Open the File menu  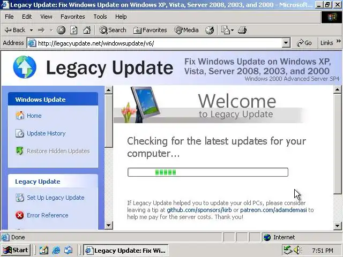click(x=9, y=17)
